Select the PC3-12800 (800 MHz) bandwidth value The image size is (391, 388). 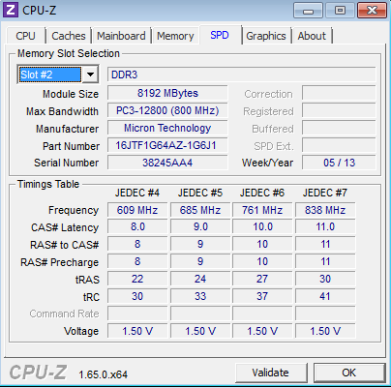click(x=167, y=110)
